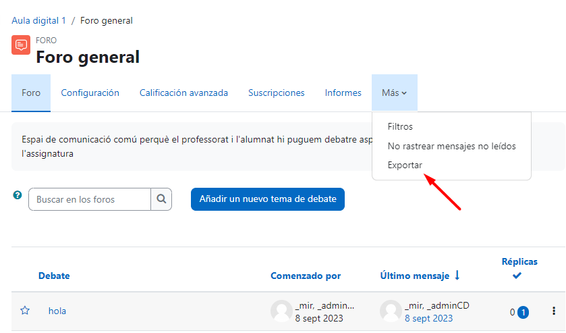Open the Calificación avanzada tab
Viewport: 566px width, 333px height.
pyautogui.click(x=183, y=93)
